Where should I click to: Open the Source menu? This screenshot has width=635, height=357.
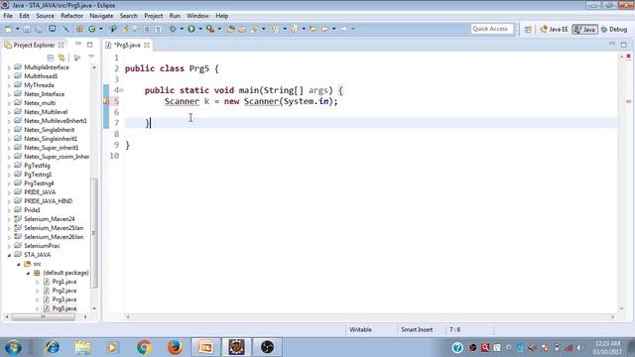coord(45,16)
